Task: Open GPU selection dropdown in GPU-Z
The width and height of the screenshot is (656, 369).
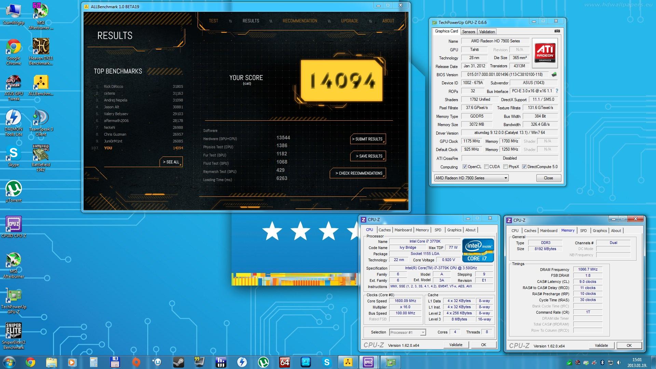Action: [471, 178]
